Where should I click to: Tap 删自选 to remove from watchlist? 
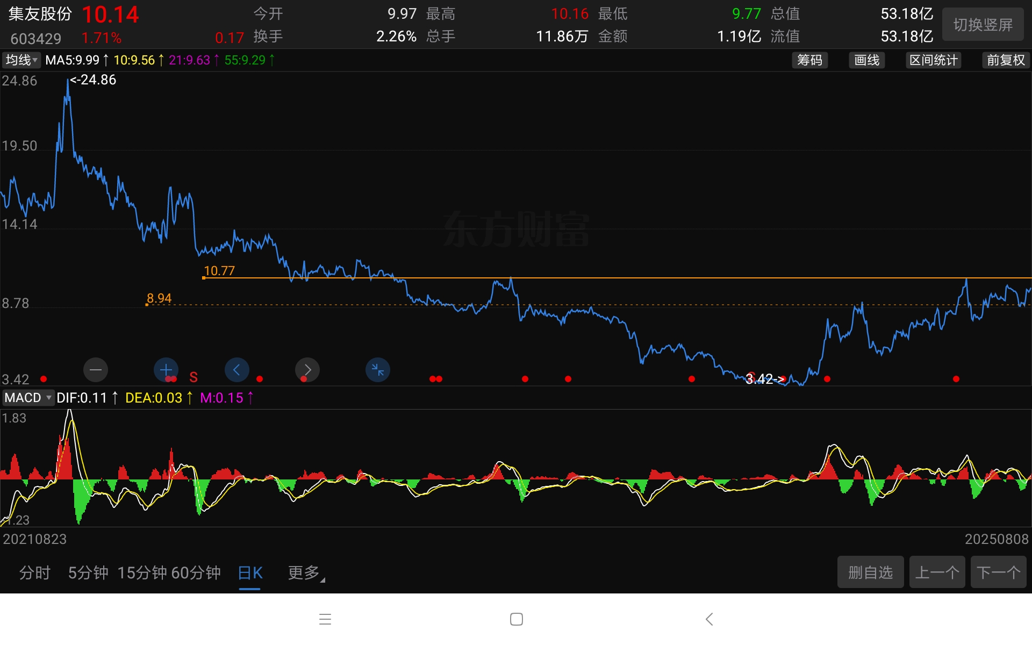coord(871,572)
